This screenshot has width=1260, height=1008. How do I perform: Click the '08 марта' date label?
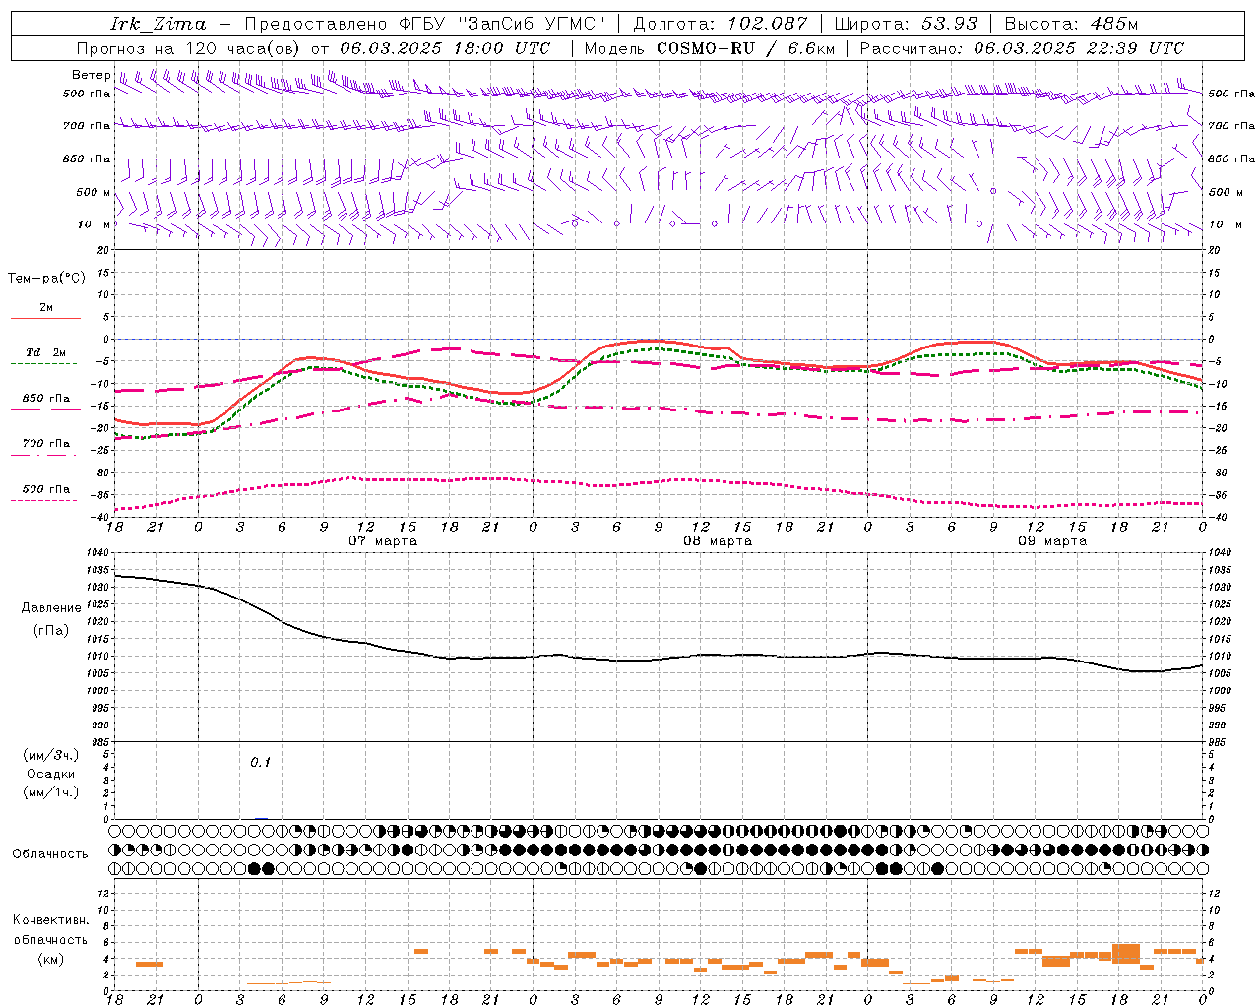tap(718, 541)
